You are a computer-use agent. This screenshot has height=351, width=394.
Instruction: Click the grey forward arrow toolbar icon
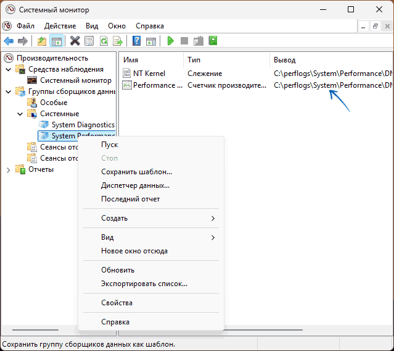[x=23, y=41]
